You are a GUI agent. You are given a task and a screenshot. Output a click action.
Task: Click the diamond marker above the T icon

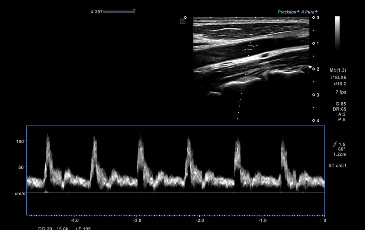coord(185,17)
